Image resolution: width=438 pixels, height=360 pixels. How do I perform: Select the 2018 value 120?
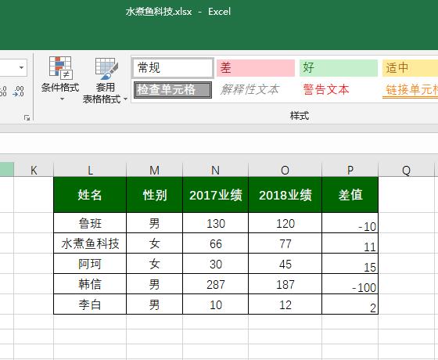coord(285,223)
